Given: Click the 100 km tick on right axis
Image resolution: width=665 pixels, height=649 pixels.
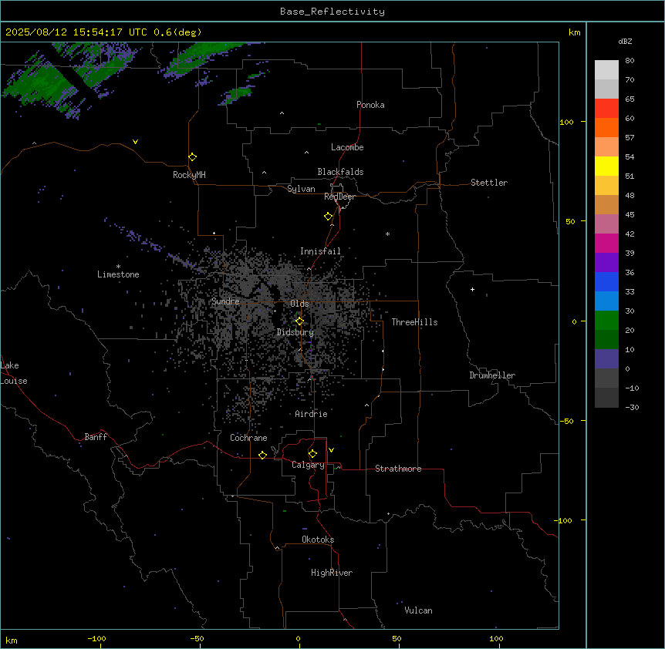Looking at the screenshot, I should [566, 122].
